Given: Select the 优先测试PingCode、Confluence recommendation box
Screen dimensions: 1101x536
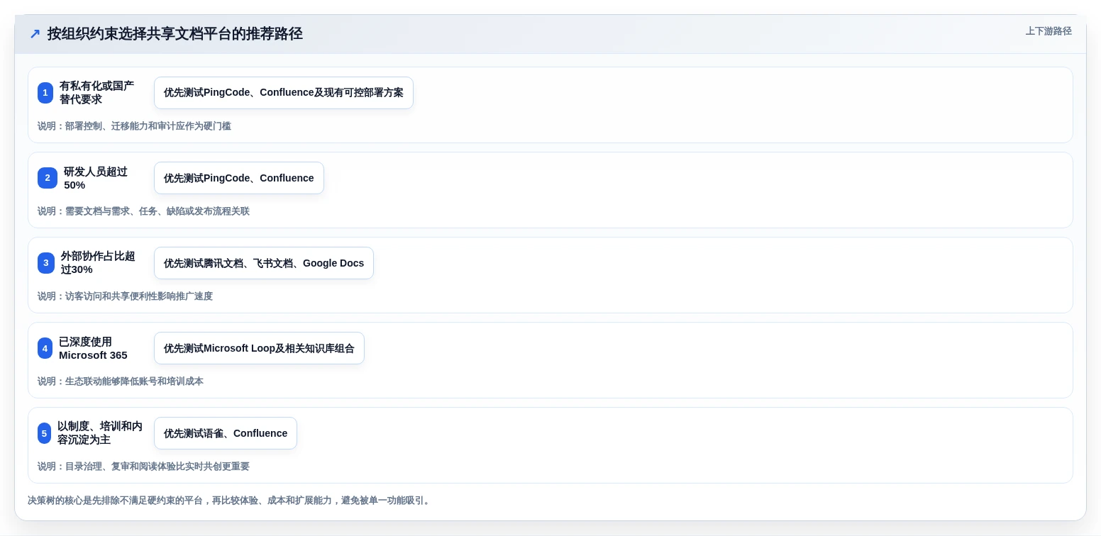Looking at the screenshot, I should click(239, 178).
